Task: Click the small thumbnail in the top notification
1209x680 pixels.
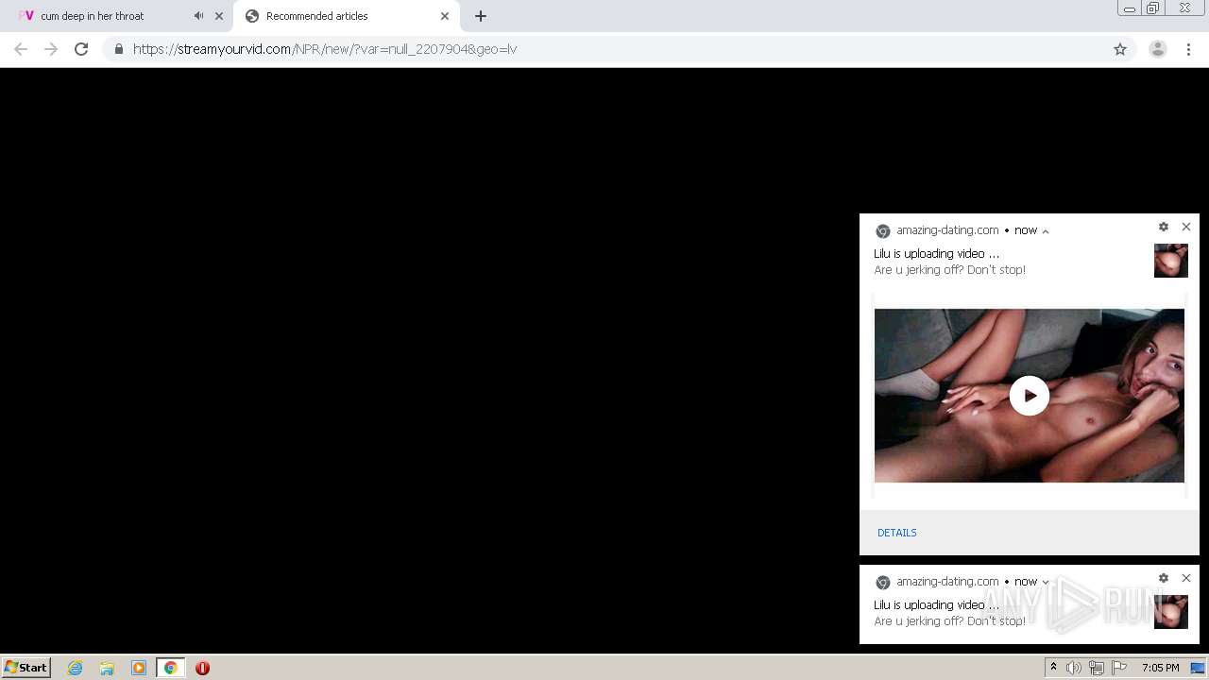Action: [1171, 261]
